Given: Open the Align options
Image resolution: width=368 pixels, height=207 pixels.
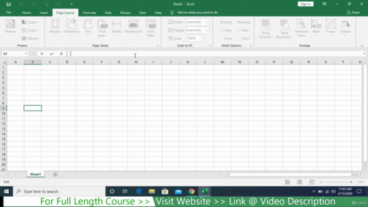Looking at the screenshot, I should coord(316,28).
